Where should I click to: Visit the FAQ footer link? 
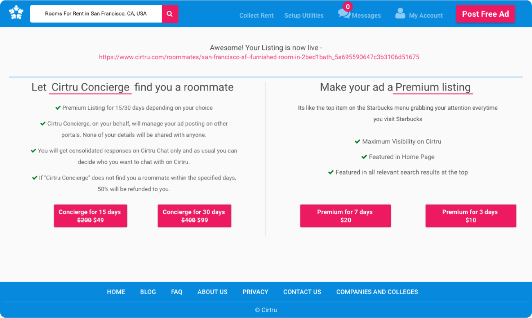(x=176, y=292)
